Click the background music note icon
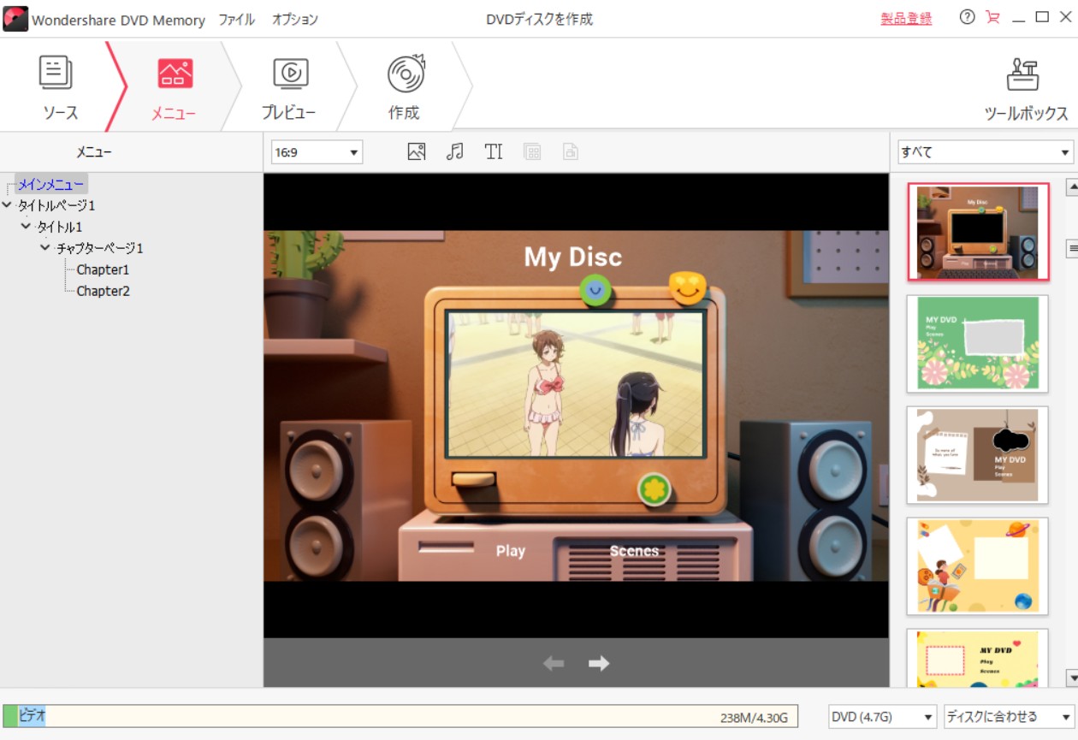 tap(455, 151)
